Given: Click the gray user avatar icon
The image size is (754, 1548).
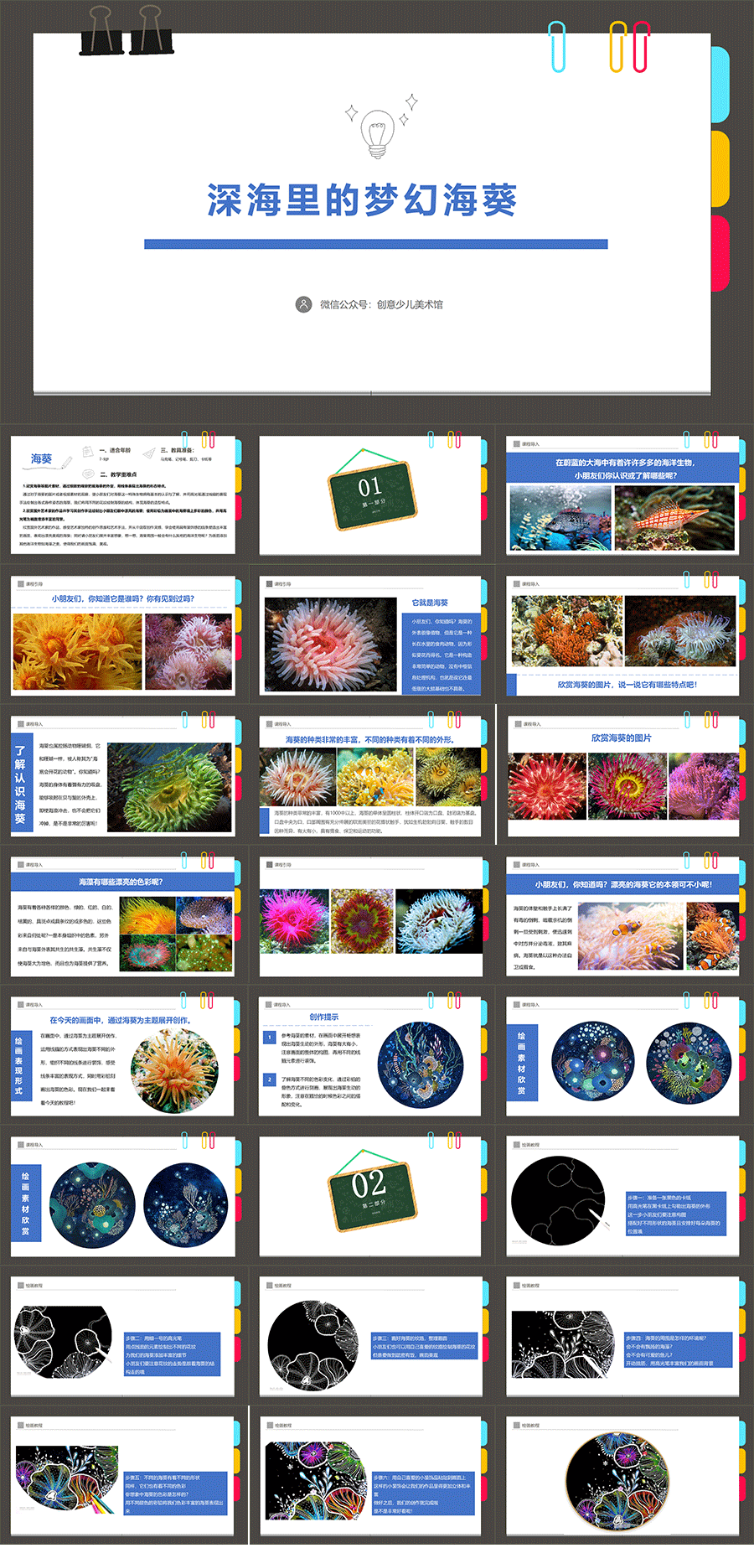Looking at the screenshot, I should 303,304.
